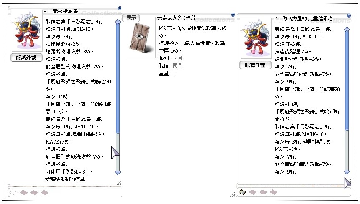Click the title text "+11 灼熱力量的 元靈繼承者"

click(303, 19)
